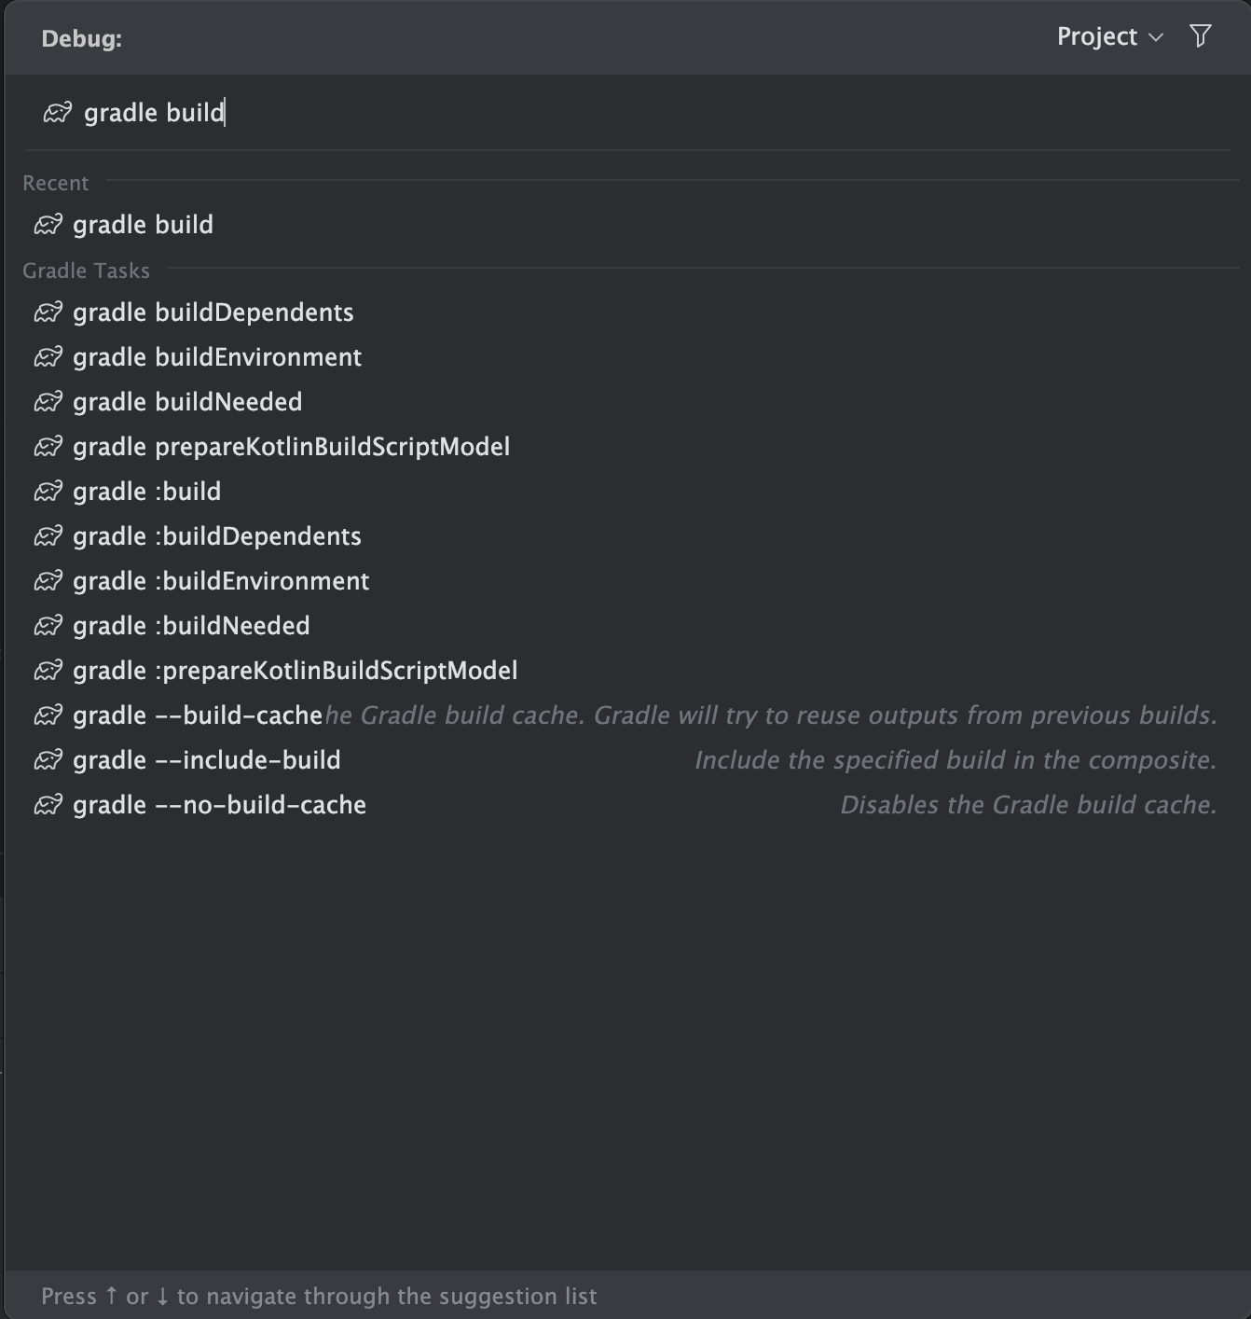Click 'Include the specified build' description
The width and height of the screenshot is (1251, 1319).
[x=955, y=760]
